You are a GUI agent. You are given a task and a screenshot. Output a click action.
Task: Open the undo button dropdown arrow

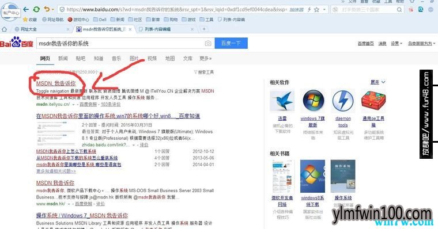tap(52, 10)
